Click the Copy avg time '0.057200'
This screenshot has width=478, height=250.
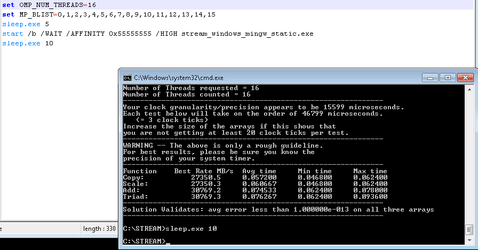[259, 178]
